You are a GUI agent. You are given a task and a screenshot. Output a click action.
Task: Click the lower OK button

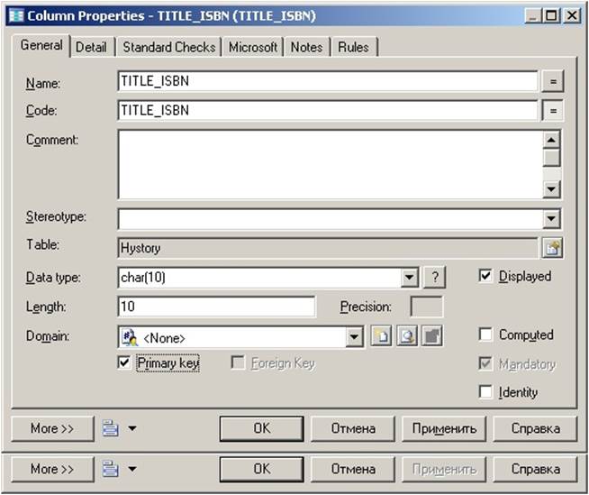[261, 469]
